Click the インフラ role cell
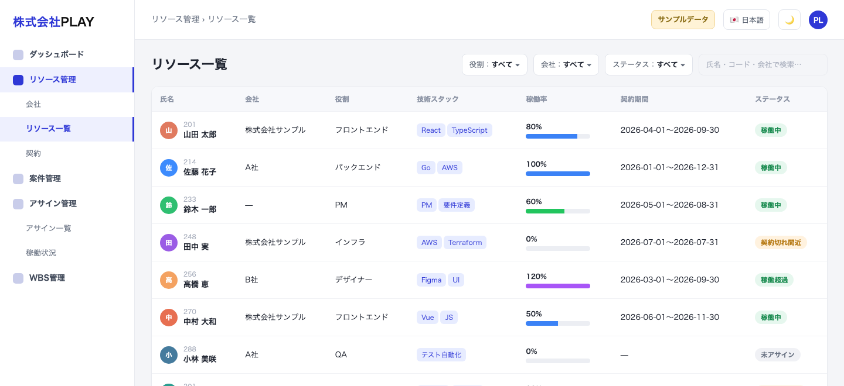The width and height of the screenshot is (844, 386). coord(350,243)
